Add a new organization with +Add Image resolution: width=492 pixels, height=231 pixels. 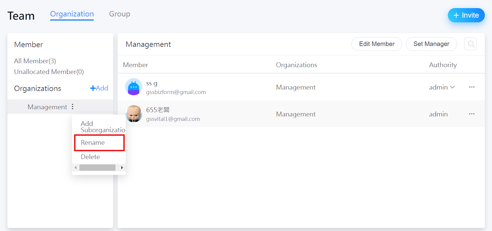click(99, 88)
